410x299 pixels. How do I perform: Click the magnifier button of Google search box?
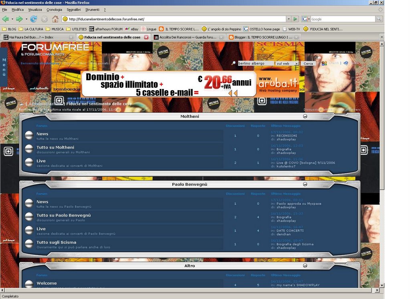(379, 19)
